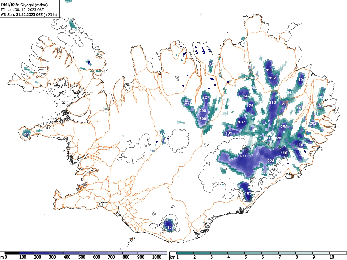Click the black 0–100 m legend swatch

point(12,253)
